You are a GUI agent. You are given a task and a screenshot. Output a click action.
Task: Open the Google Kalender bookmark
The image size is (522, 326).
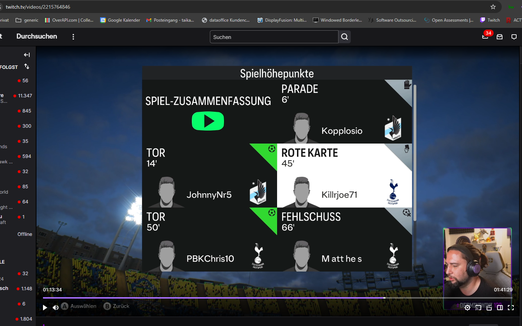[120, 20]
